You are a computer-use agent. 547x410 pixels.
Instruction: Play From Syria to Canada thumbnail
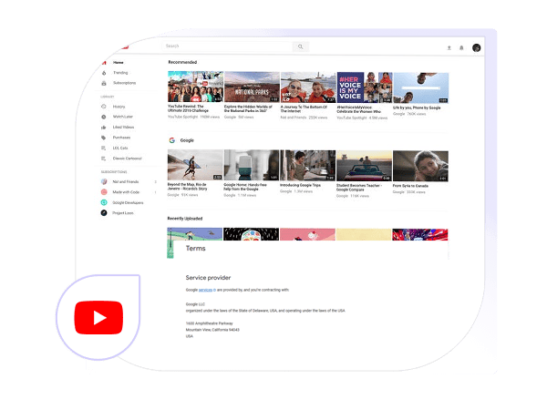coord(420,167)
